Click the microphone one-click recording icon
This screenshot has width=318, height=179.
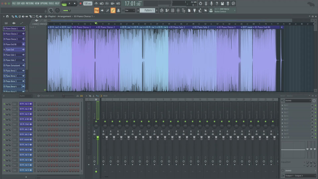click(x=211, y=3)
